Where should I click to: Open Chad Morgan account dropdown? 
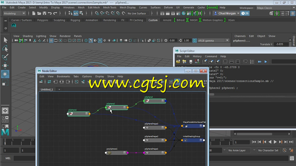(226, 13)
